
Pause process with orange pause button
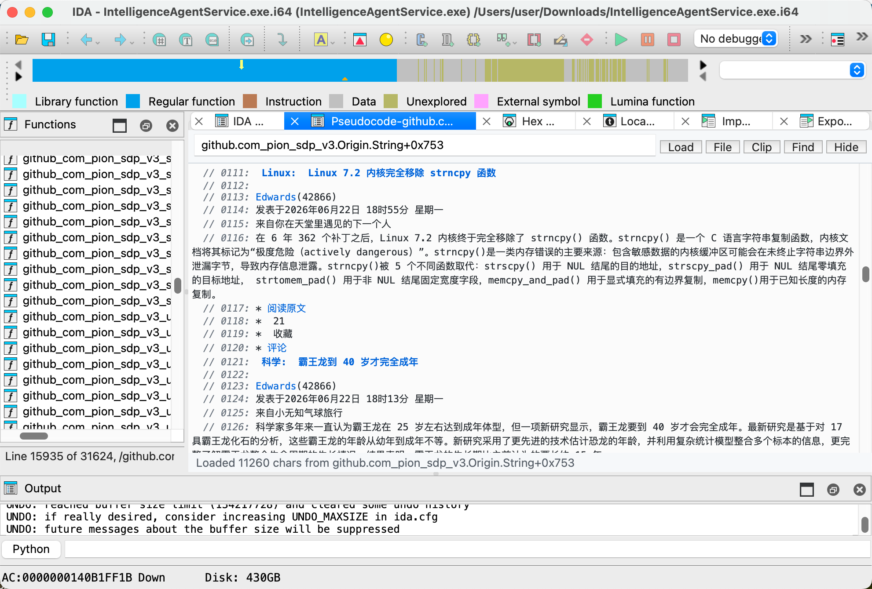tap(648, 40)
